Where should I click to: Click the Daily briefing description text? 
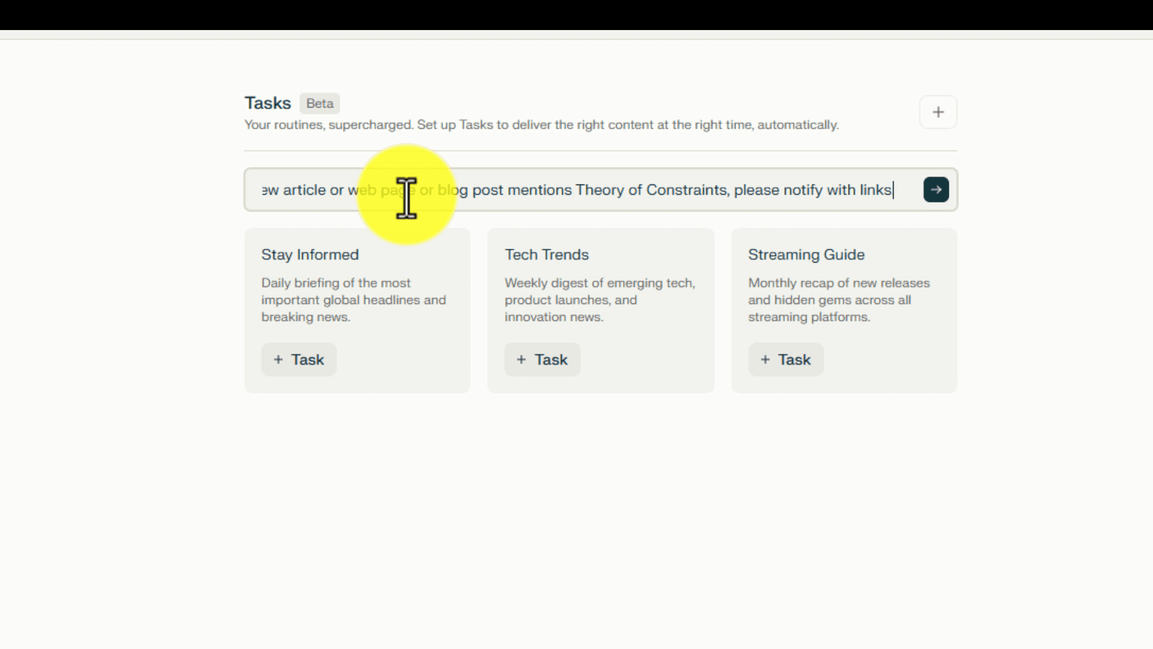[353, 300]
